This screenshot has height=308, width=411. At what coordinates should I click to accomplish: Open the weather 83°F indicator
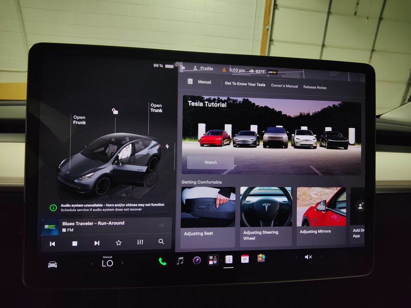(257, 71)
